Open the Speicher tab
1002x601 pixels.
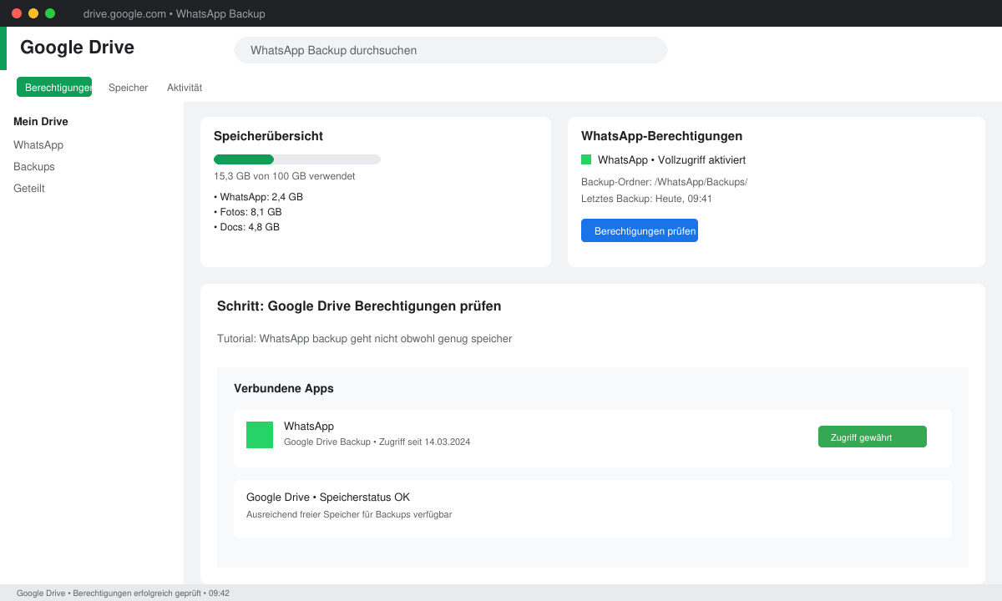pyautogui.click(x=128, y=88)
